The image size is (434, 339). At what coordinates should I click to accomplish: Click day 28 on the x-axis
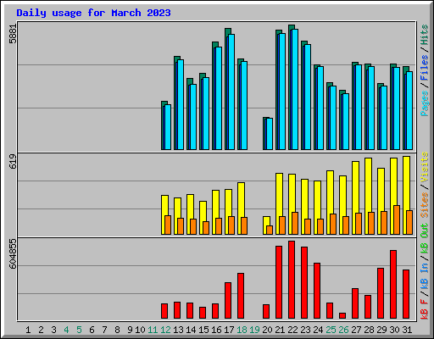click(x=369, y=330)
